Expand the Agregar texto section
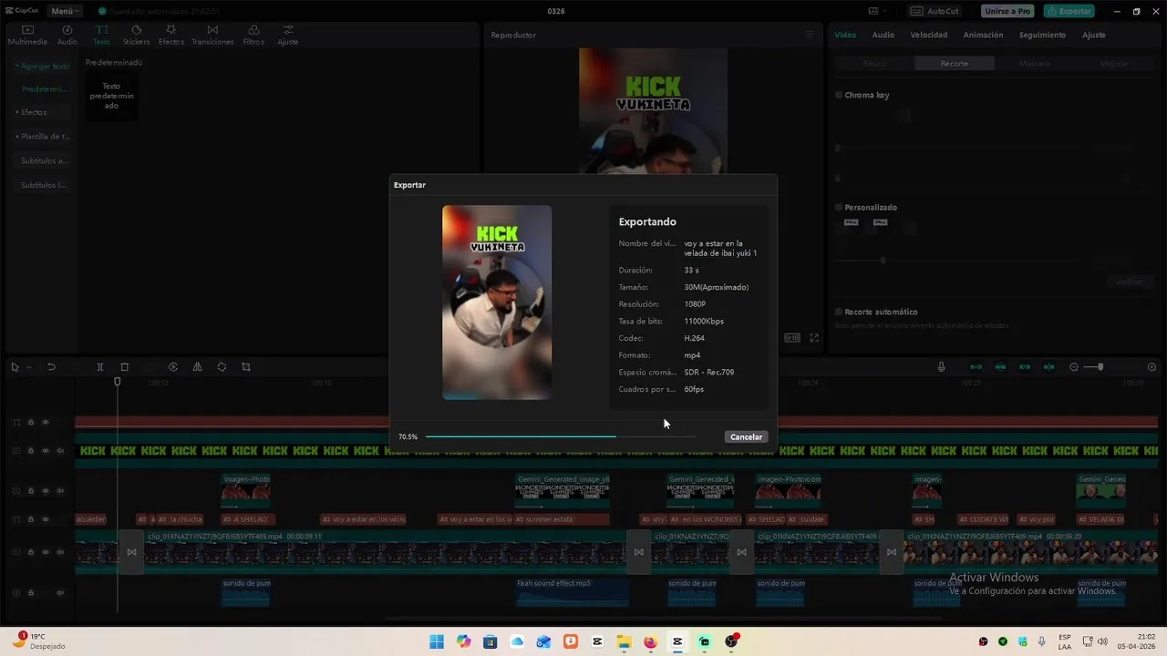Viewport: 1167px width, 656px height. (x=43, y=67)
